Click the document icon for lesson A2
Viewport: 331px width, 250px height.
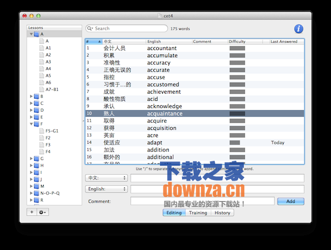41,55
